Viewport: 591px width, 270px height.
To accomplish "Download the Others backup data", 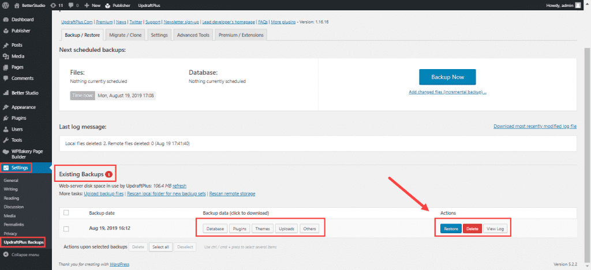I will point(309,229).
